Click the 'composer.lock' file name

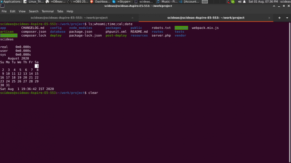pos(33,36)
